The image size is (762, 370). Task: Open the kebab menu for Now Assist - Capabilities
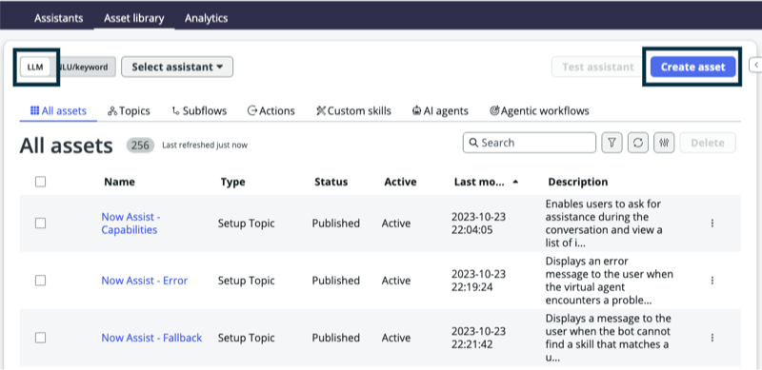pos(712,224)
